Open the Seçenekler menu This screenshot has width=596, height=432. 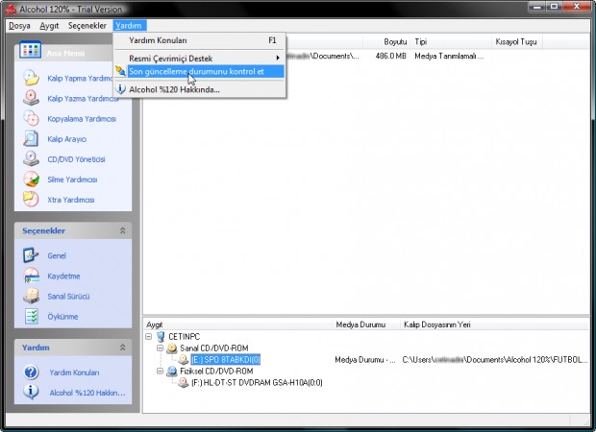[87, 25]
